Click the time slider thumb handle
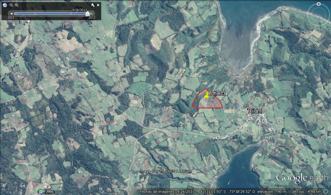Screen dimensions: 331x195 (x=87, y=14)
